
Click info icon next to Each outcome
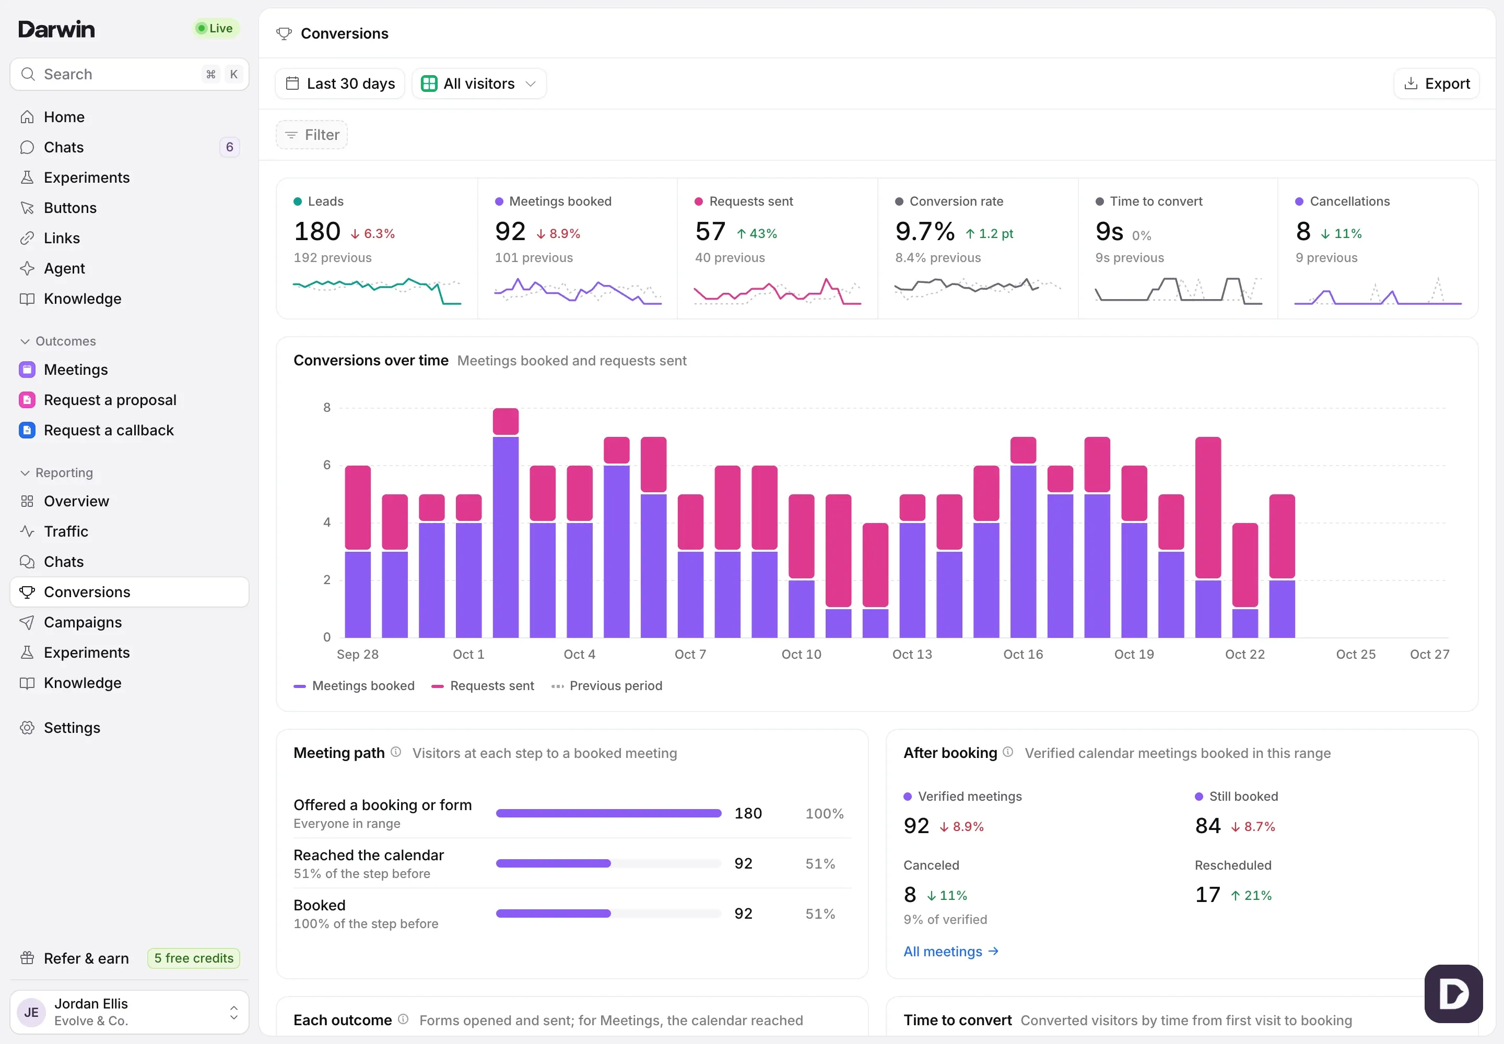point(403,1019)
